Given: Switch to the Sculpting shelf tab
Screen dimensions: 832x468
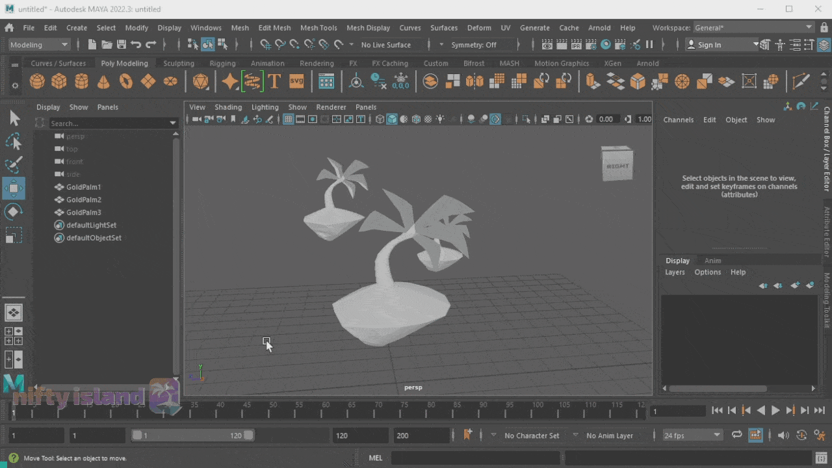Looking at the screenshot, I should point(178,64).
